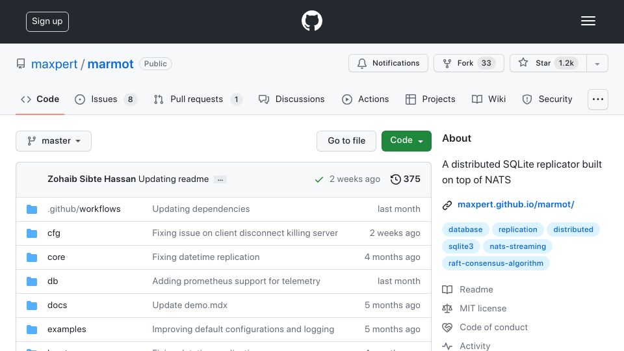Click the Go to file button
Viewport: 624px width, 351px height.
pyautogui.click(x=346, y=141)
